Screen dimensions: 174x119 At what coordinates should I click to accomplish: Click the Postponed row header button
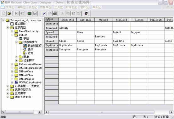point(52,50)
